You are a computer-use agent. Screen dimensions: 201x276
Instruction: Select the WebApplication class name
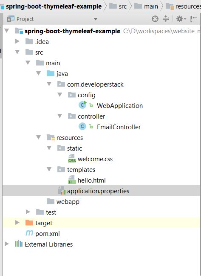pos(120,106)
